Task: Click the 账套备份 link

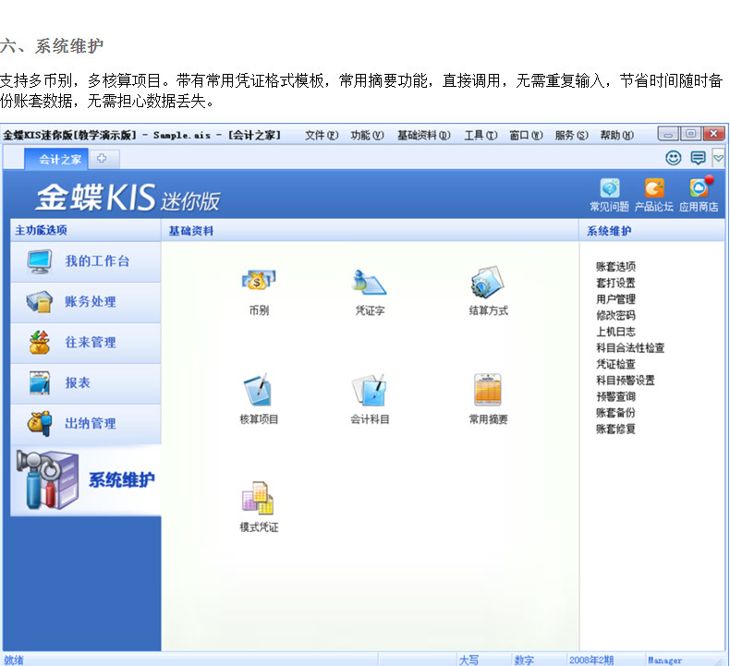Action: click(615, 413)
